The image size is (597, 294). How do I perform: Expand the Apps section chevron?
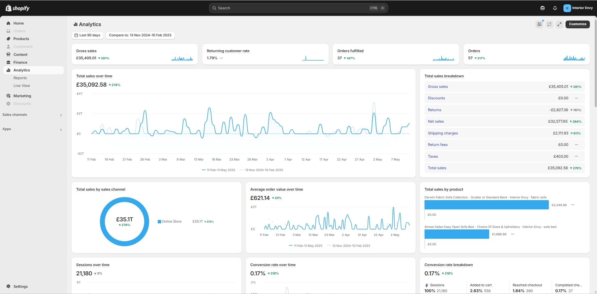click(x=61, y=129)
